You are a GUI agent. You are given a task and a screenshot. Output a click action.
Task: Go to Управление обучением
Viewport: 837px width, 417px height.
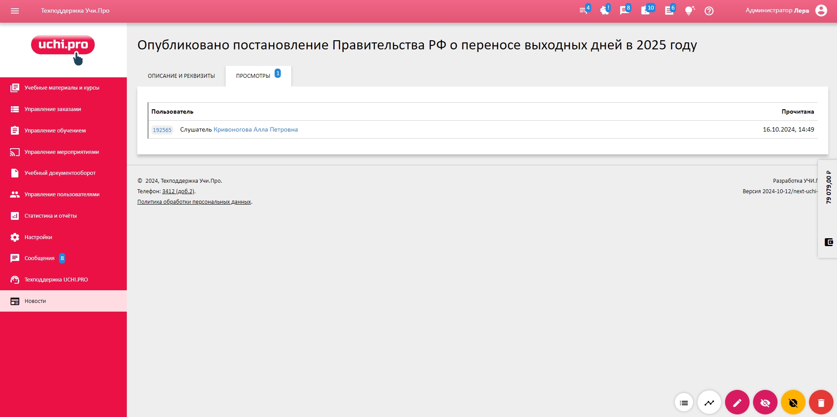63,131
